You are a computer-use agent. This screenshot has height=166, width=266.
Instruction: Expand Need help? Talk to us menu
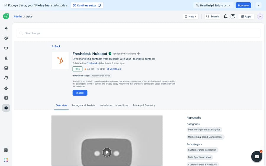tap(213, 5)
